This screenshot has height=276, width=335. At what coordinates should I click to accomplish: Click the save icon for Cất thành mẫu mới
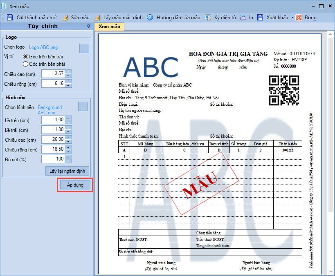coord(10,18)
